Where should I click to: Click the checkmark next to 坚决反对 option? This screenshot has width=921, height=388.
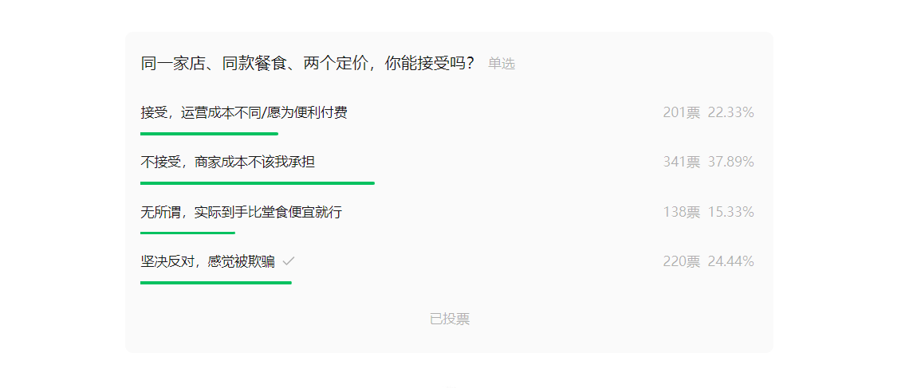[289, 261]
